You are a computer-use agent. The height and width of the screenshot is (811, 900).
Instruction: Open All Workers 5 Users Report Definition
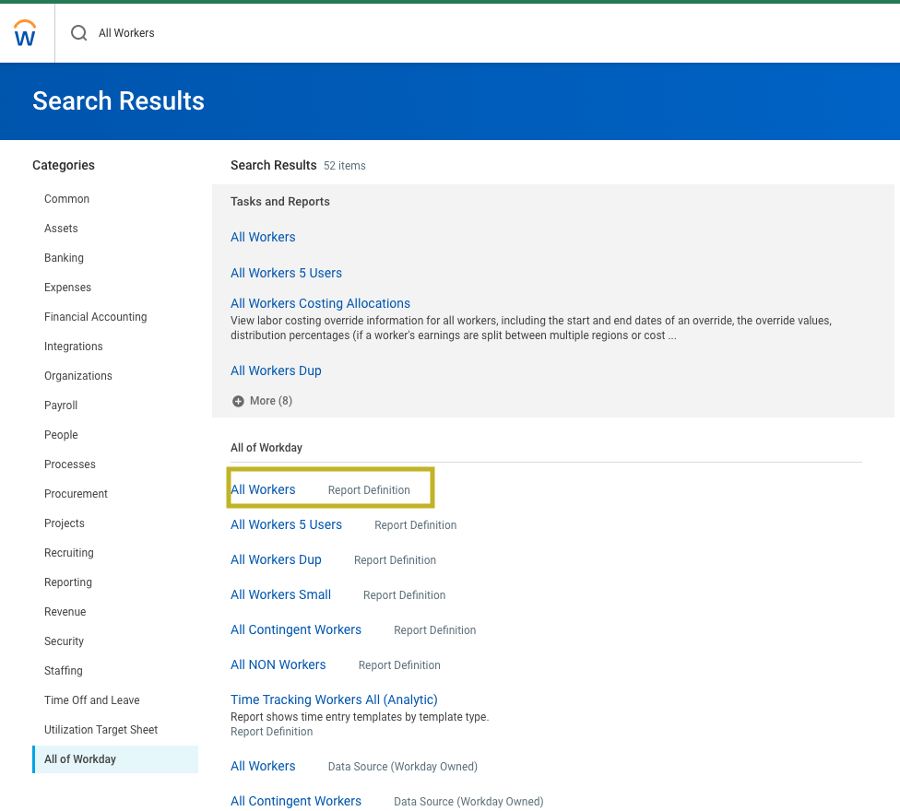click(286, 524)
